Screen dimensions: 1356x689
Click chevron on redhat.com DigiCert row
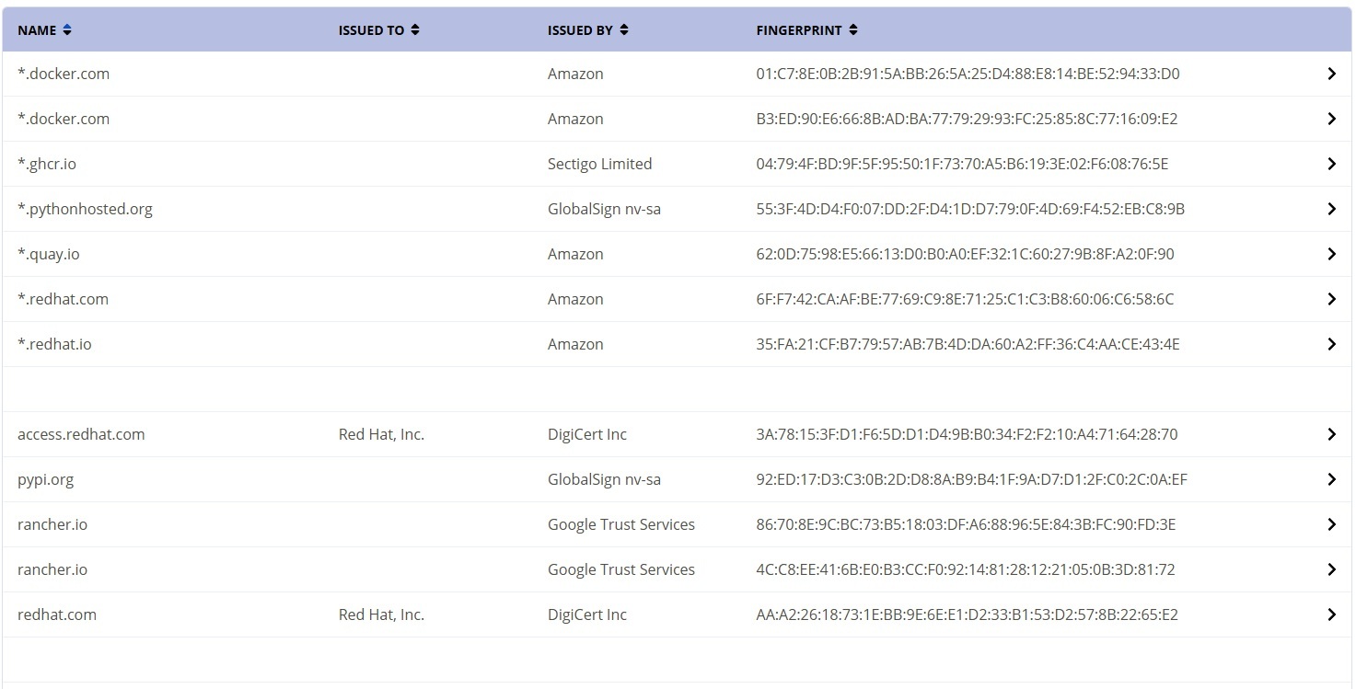[x=1331, y=614]
